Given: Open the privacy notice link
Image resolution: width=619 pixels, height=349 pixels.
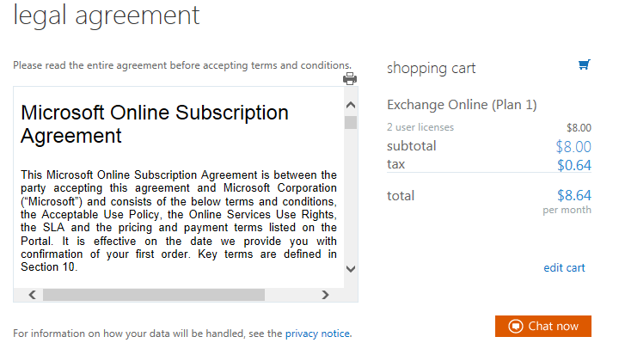Looking at the screenshot, I should pyautogui.click(x=318, y=334).
